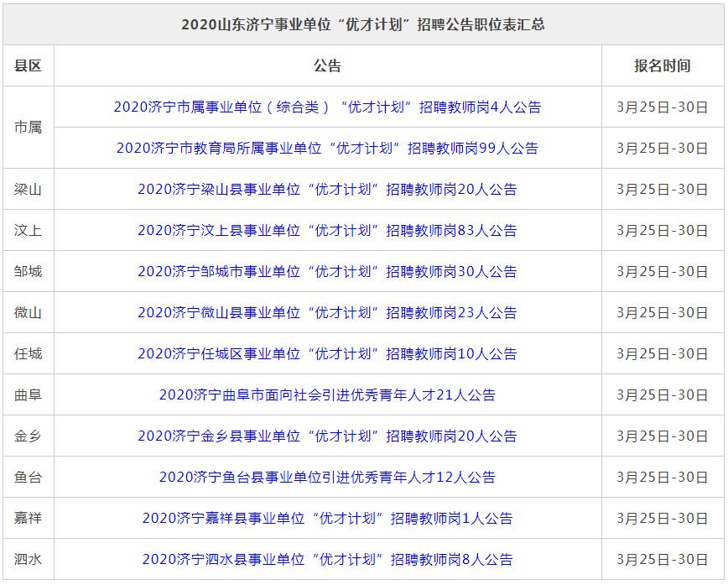This screenshot has width=728, height=585.
Task: Click the 县区 column header
Action: [x=28, y=66]
